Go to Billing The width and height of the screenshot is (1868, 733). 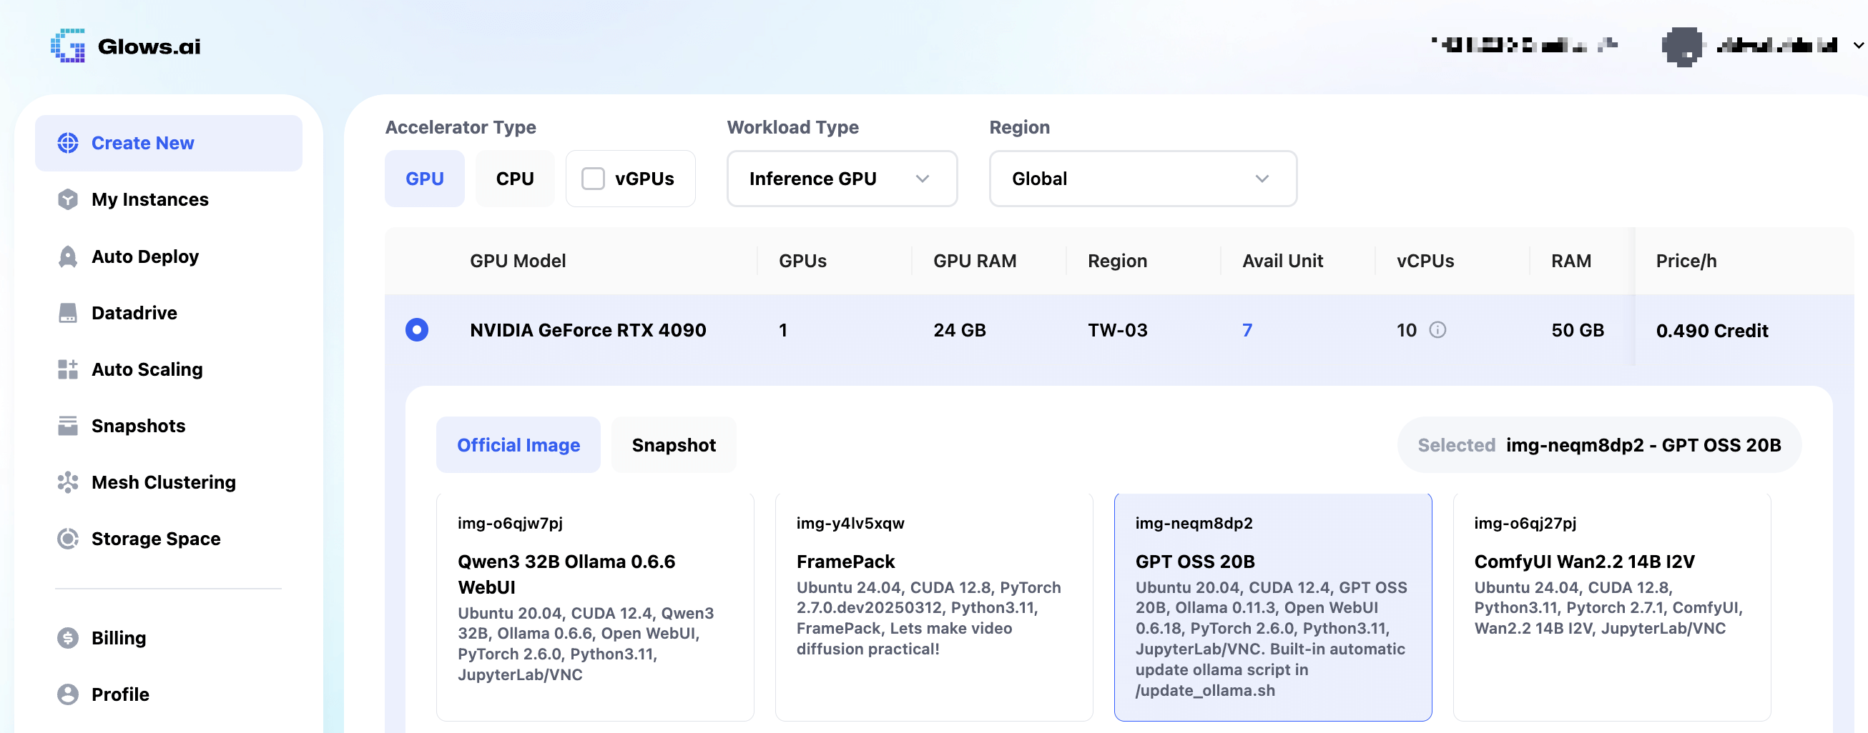[169, 638]
